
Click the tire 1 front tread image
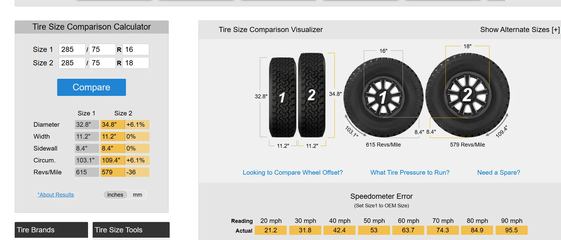tap(282, 97)
